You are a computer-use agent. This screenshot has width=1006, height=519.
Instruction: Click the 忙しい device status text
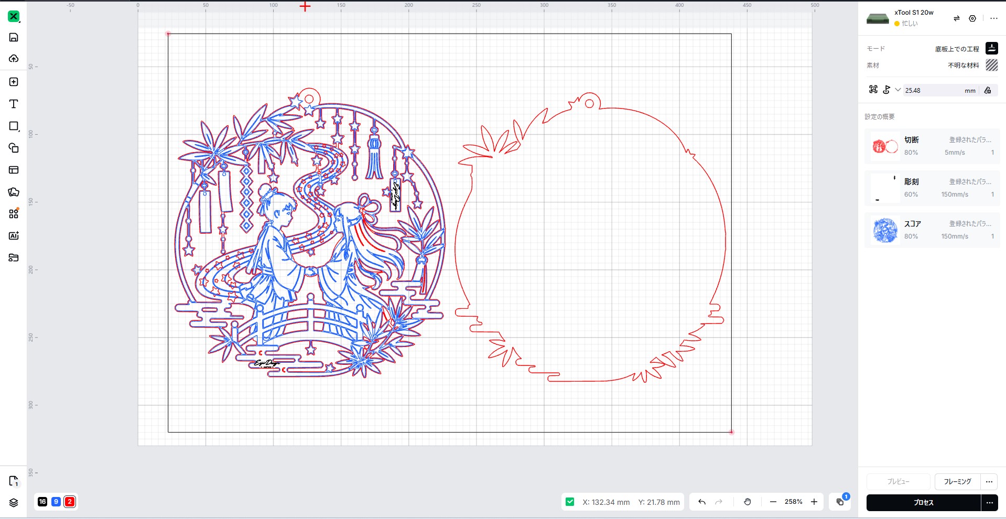click(910, 24)
